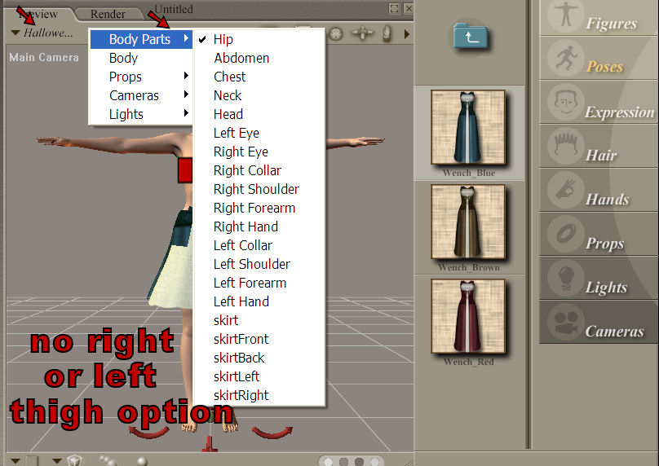Select Props in the actor menu
659x466 pixels.
point(126,77)
